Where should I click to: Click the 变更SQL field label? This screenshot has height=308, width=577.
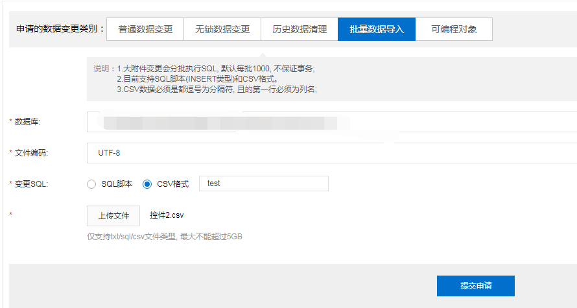tap(31, 184)
